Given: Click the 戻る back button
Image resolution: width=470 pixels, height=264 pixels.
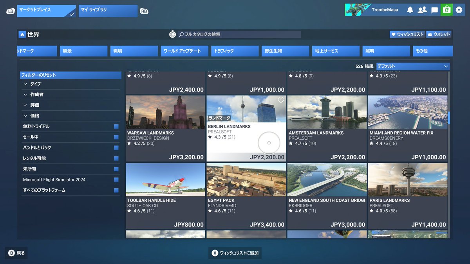Looking at the screenshot, I should (16, 253).
